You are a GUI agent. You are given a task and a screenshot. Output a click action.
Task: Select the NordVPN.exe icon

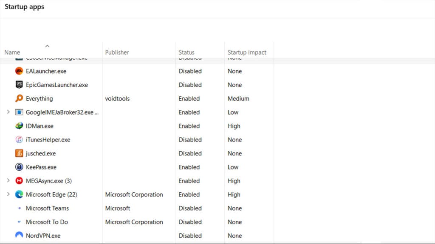19,236
